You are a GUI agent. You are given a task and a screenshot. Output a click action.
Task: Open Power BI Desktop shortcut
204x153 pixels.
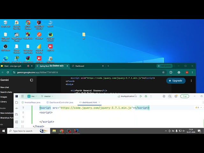(39, 49)
